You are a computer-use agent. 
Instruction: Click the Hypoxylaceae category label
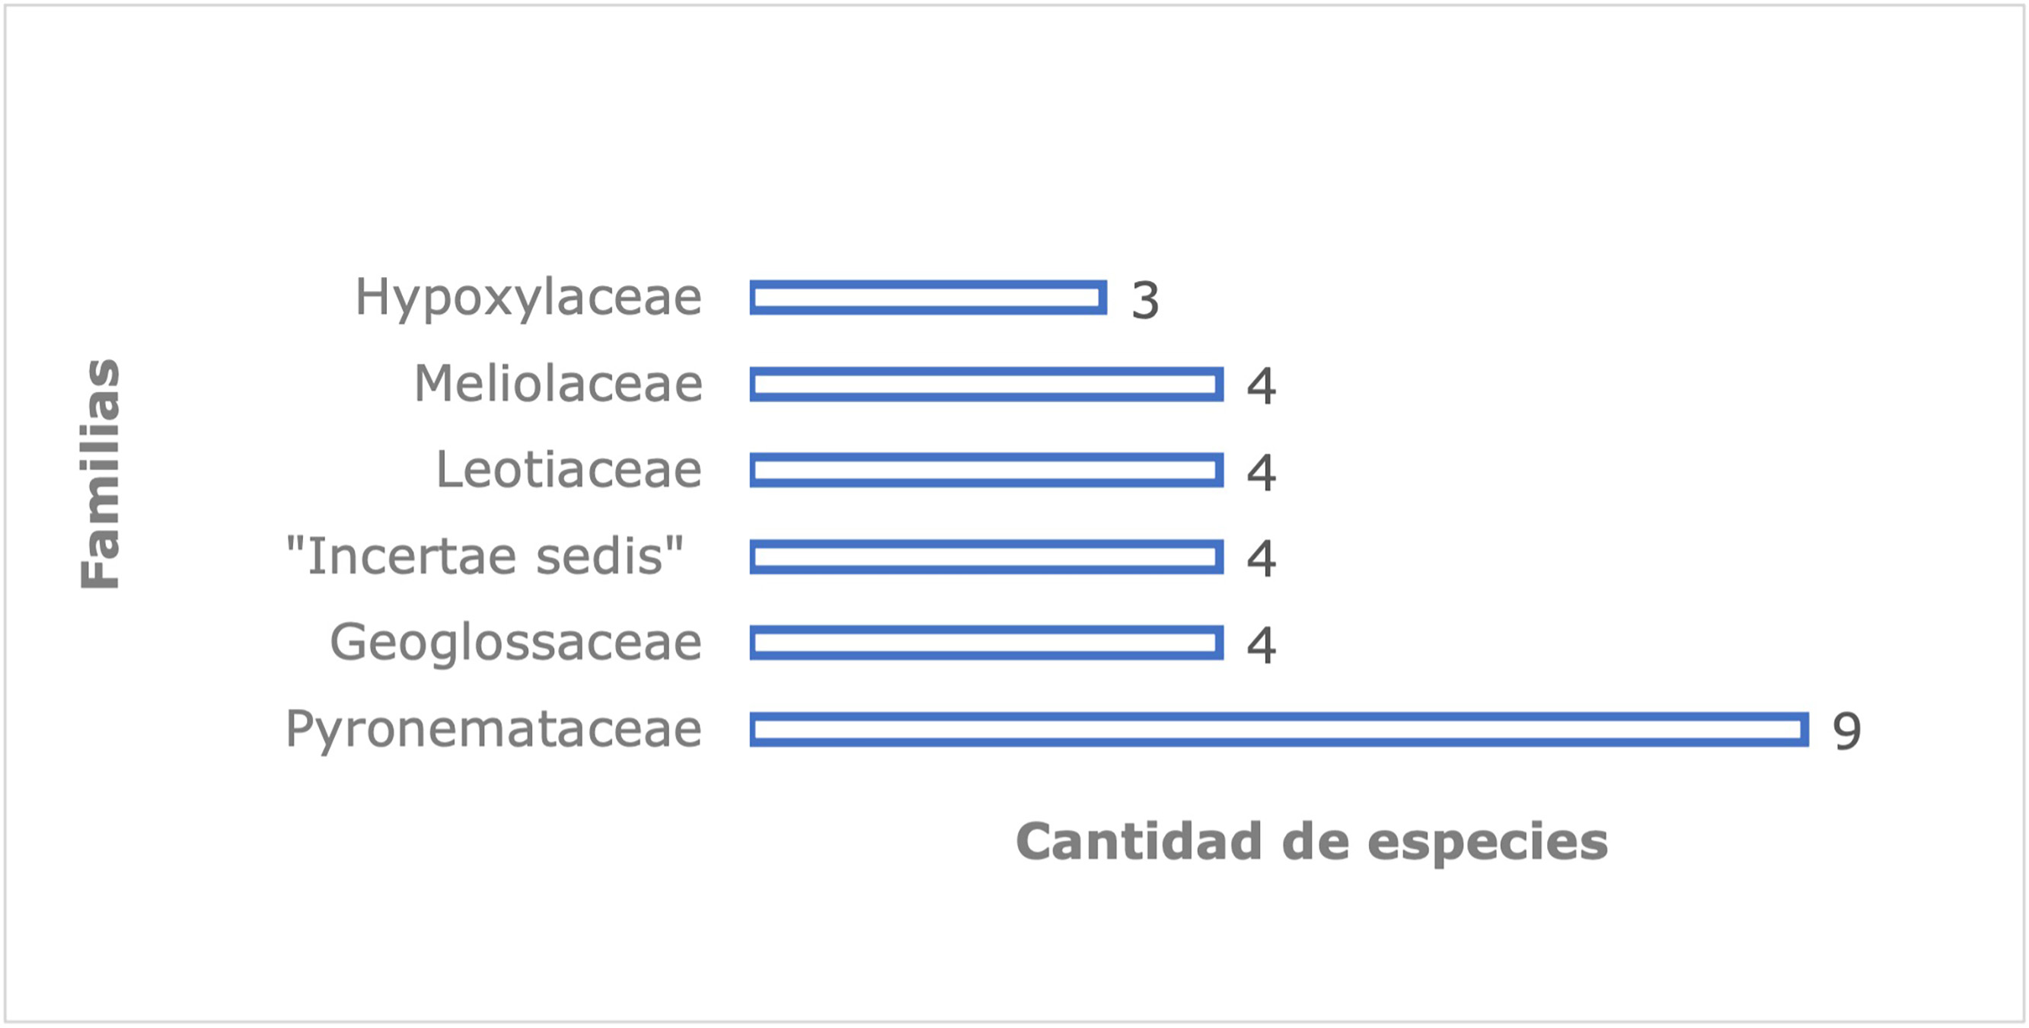tap(528, 299)
